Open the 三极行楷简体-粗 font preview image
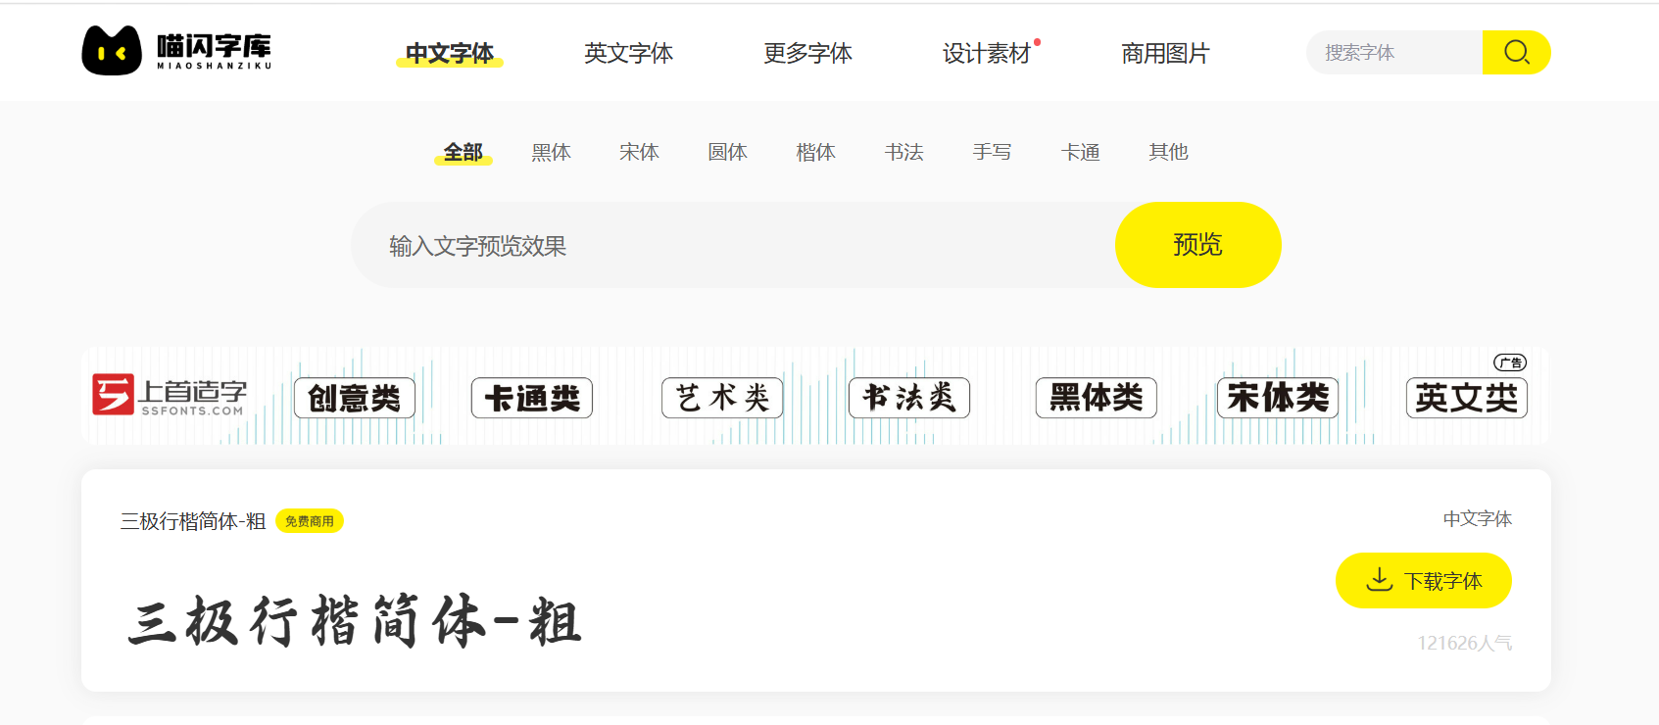1659x725 pixels. tap(355, 621)
